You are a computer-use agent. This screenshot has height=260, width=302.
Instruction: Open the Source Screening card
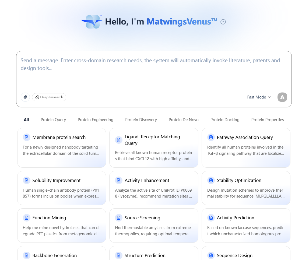click(154, 226)
